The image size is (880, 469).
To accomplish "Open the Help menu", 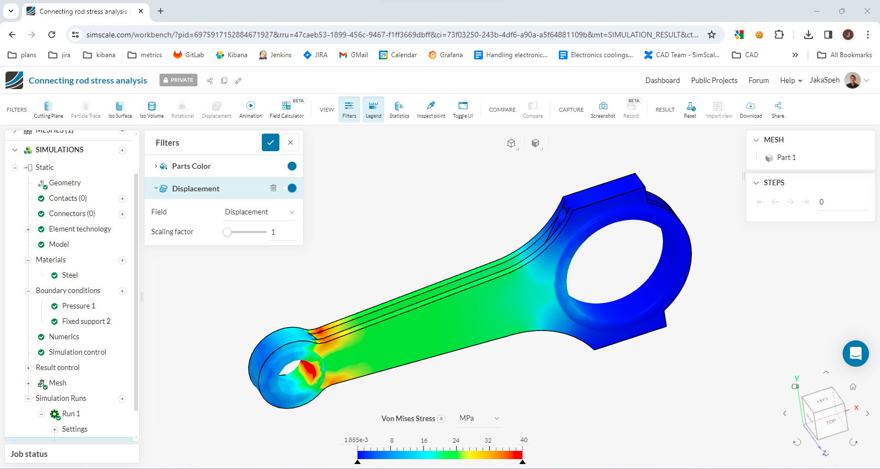I will [x=791, y=80].
